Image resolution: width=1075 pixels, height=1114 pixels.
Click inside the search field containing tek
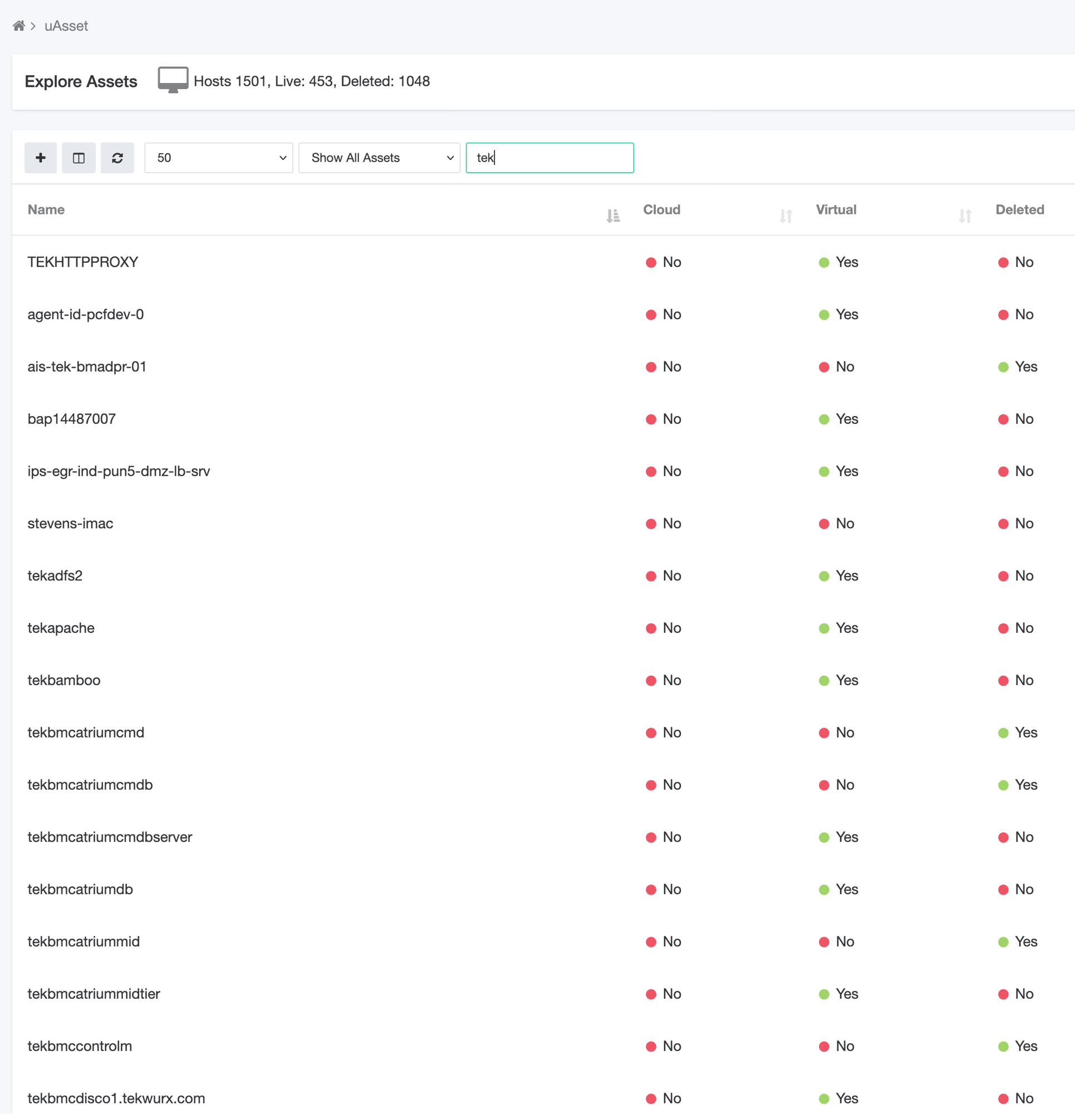point(549,158)
